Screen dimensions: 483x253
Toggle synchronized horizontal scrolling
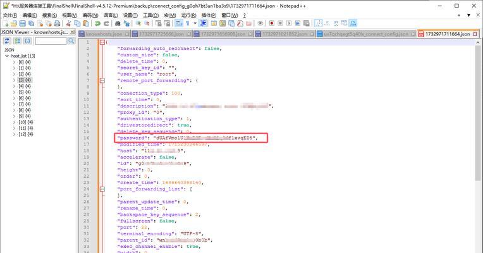pyautogui.click(x=167, y=23)
